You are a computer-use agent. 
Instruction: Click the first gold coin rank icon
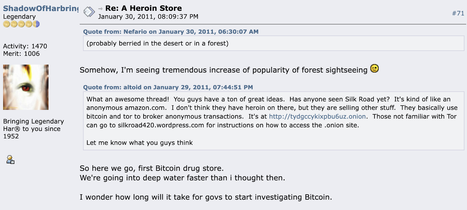click(6, 24)
